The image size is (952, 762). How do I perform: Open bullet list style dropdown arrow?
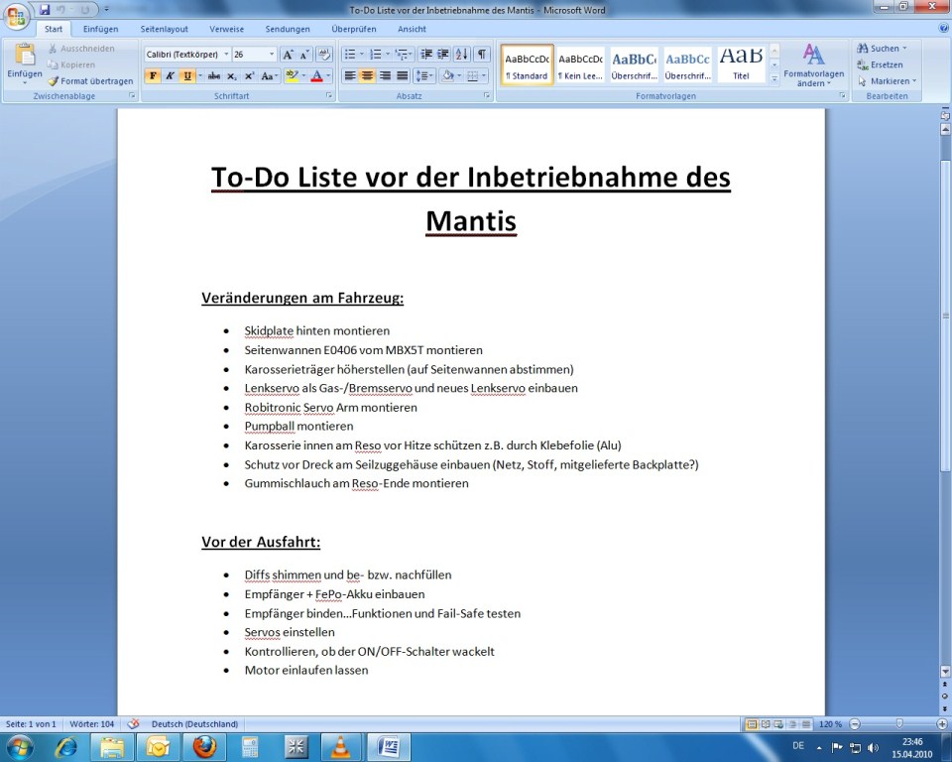[x=361, y=55]
